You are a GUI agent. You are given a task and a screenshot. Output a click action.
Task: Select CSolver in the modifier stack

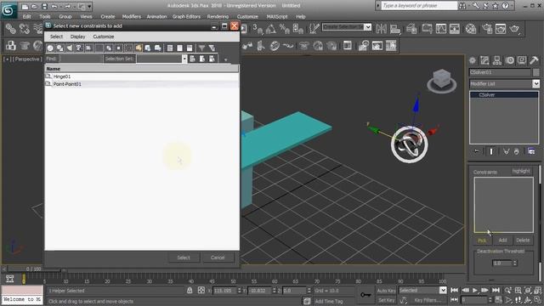(x=504, y=94)
